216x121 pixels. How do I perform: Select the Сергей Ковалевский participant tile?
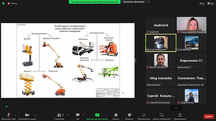(161, 96)
